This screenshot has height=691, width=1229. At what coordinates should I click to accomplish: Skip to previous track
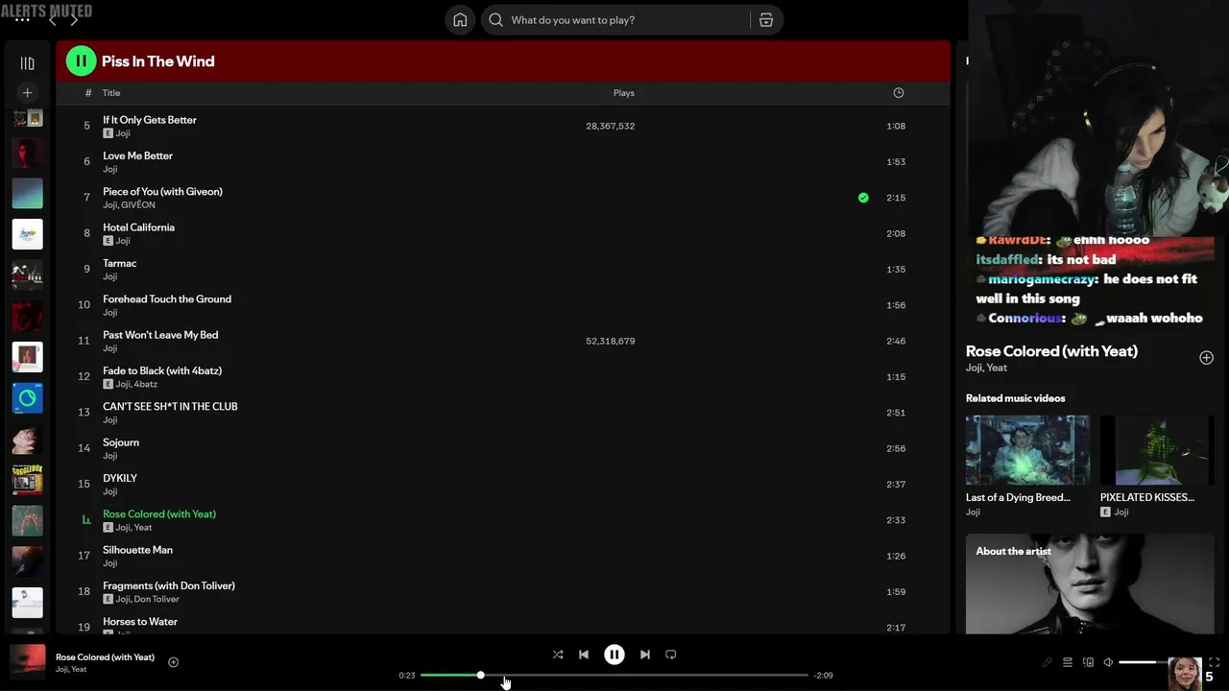[584, 655]
